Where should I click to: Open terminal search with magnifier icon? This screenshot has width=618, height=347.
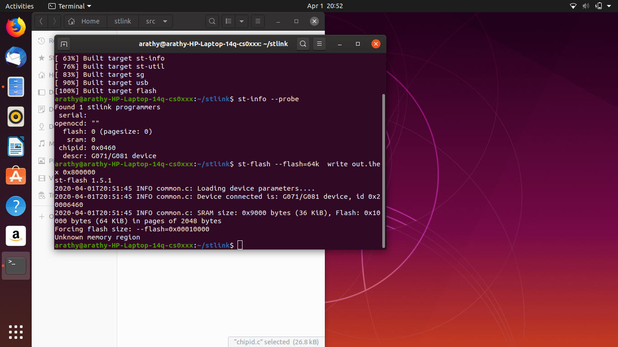(x=303, y=43)
